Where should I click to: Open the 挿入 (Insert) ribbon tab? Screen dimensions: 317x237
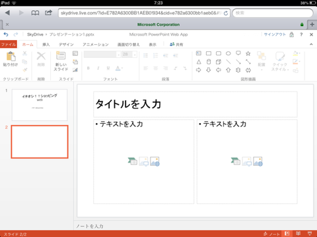(46, 45)
